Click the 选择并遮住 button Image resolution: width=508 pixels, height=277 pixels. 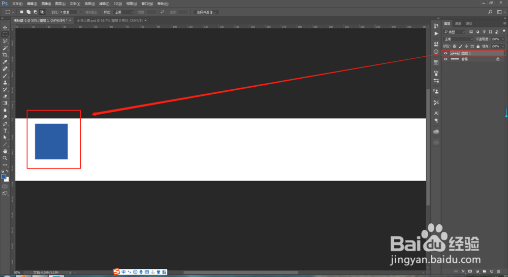coord(206,12)
